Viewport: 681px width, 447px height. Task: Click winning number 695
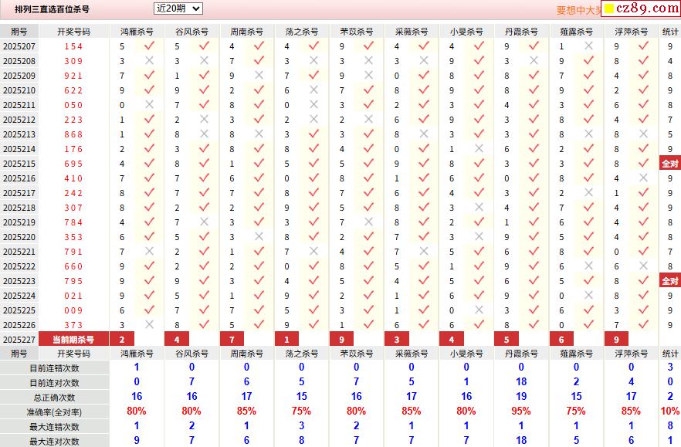[73, 164]
